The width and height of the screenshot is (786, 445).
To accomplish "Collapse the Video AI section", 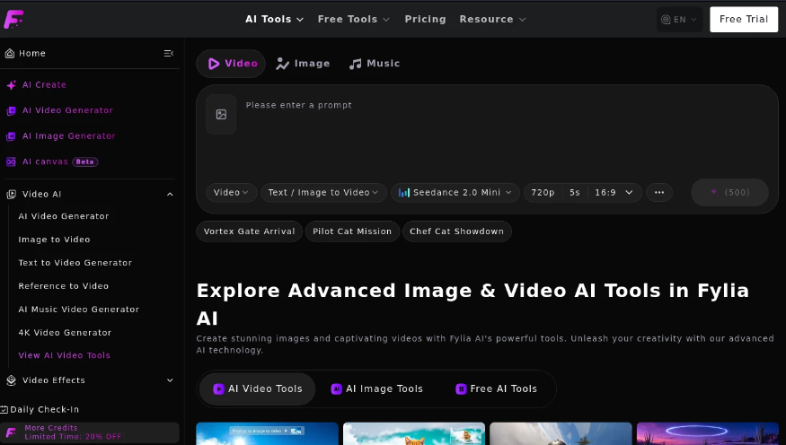I will pos(170,194).
